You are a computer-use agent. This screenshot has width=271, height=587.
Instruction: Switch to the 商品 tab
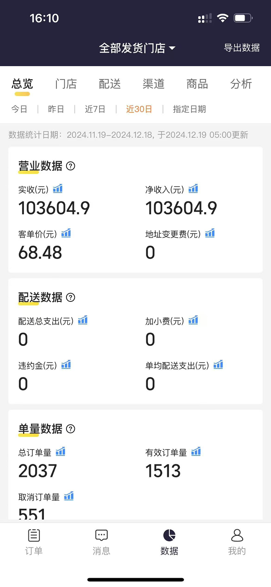(197, 84)
